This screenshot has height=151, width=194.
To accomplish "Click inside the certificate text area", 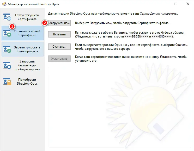I will click(119, 107).
